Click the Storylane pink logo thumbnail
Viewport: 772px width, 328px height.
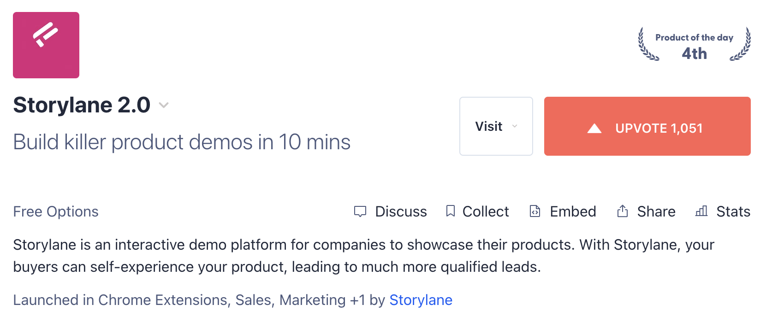click(x=46, y=45)
